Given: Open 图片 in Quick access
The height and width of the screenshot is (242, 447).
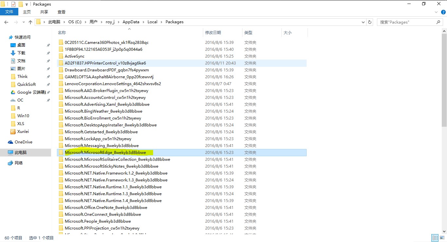Looking at the screenshot, I should coord(21,68).
